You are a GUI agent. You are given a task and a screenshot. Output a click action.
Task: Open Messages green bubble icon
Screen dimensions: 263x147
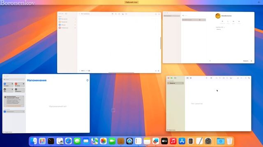(x=77, y=141)
